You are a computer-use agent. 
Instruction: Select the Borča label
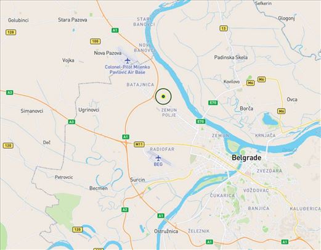pyautogui.click(x=246, y=109)
